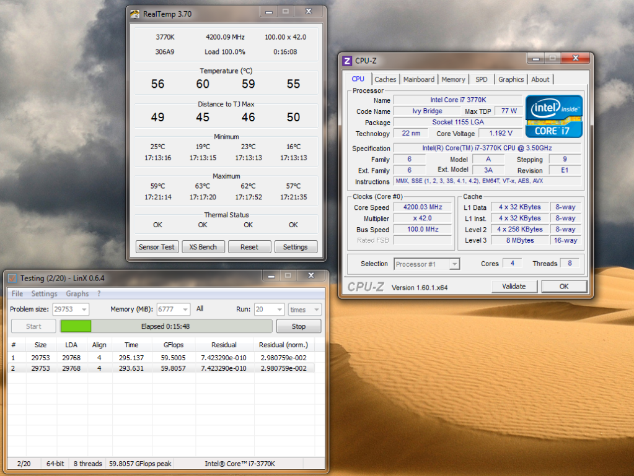The image size is (634, 476).
Task: Click the 100.0 MHz bus speed value
Action: [423, 229]
